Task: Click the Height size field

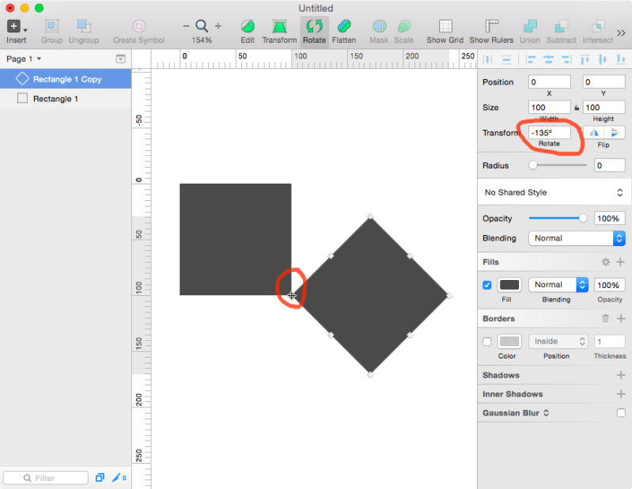Action: coord(604,108)
